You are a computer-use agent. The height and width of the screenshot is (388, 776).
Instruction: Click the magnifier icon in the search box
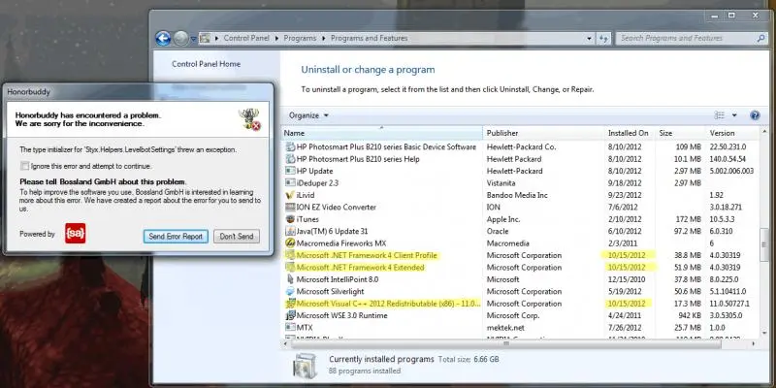pos(760,38)
